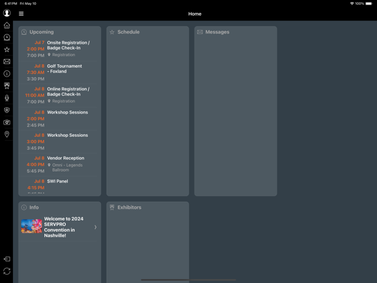377x283 pixels.
Task: Tap the sidebar refresh sync icon
Action: 7,271
